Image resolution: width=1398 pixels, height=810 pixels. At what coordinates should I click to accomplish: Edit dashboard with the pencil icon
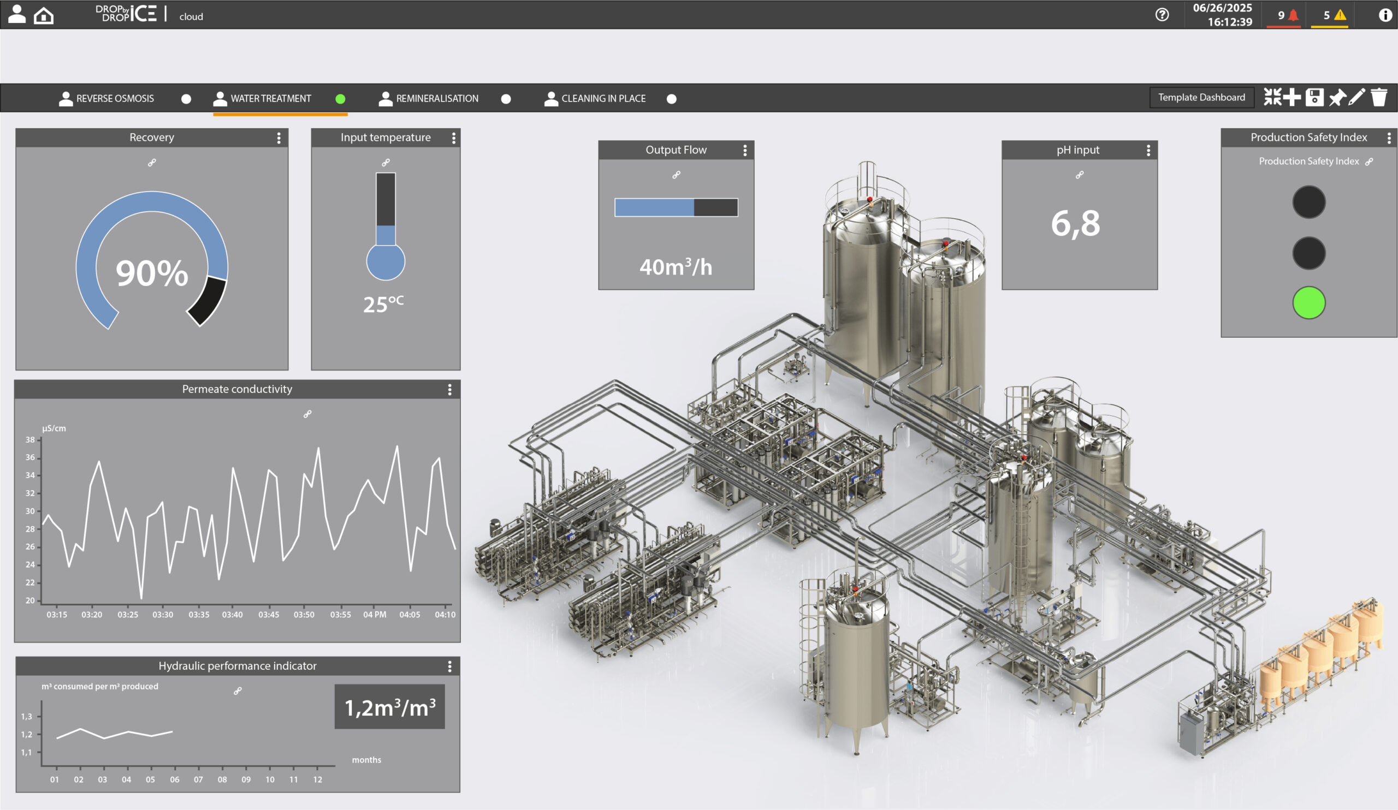1356,97
